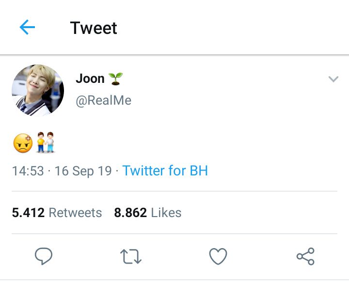Viewport: 349px width, 282px height.
Task: View the 5.412 Retweets list
Action: [57, 213]
